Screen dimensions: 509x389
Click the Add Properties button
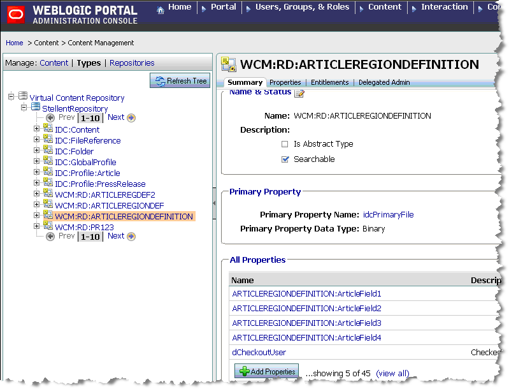point(266,371)
